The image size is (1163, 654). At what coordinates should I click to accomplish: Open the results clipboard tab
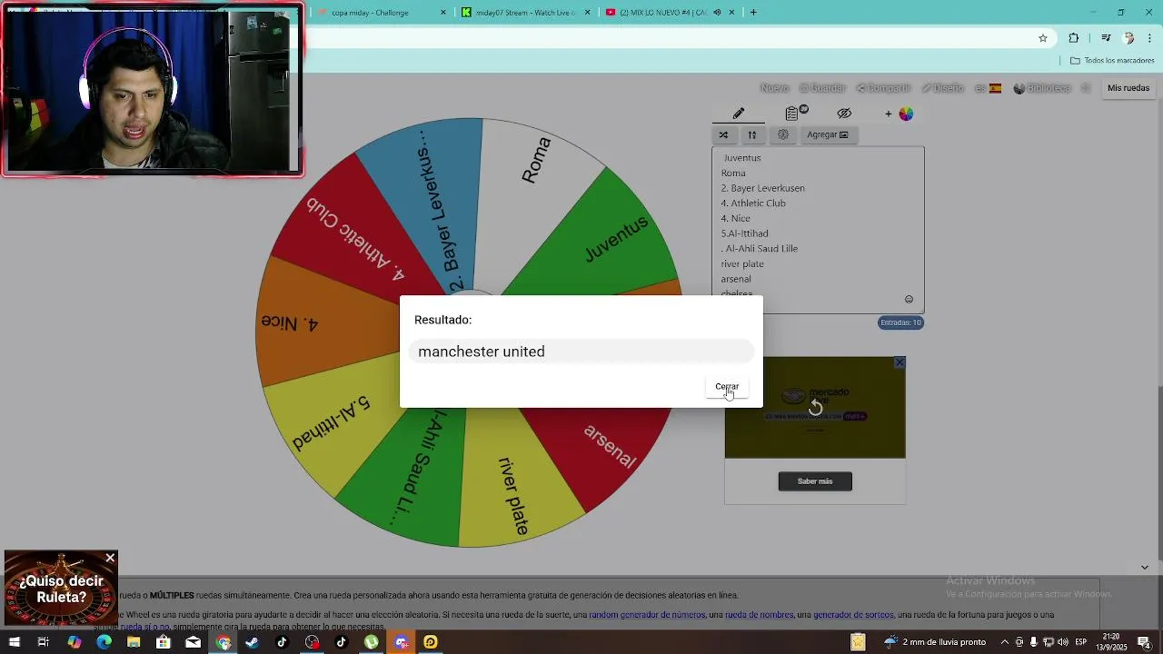[x=795, y=114]
